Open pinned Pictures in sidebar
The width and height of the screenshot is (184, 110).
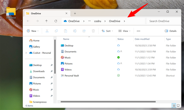pos(35,83)
